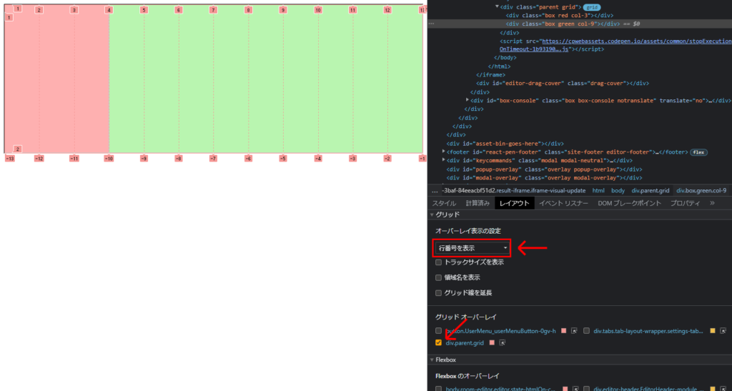Open the 行番号を表示 dropdown

click(473, 248)
